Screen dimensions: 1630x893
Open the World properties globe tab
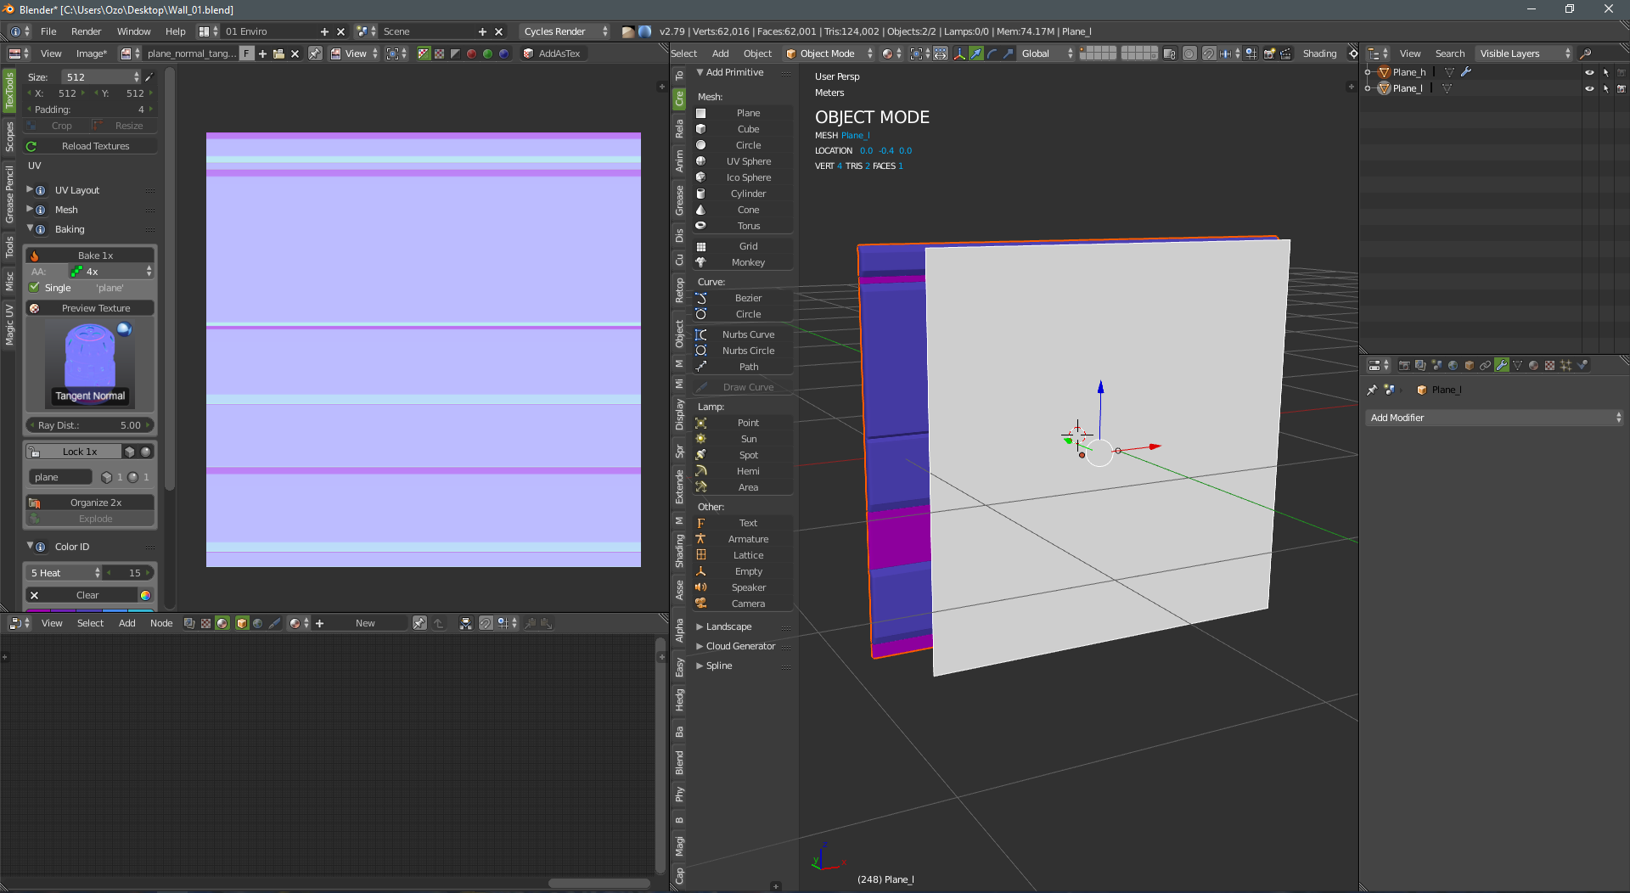[1453, 366]
